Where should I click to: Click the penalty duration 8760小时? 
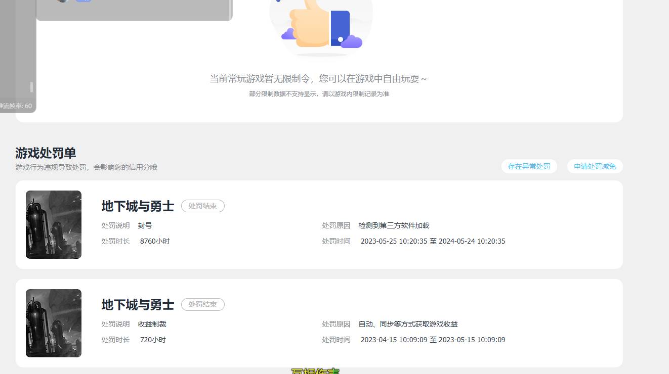[154, 241]
